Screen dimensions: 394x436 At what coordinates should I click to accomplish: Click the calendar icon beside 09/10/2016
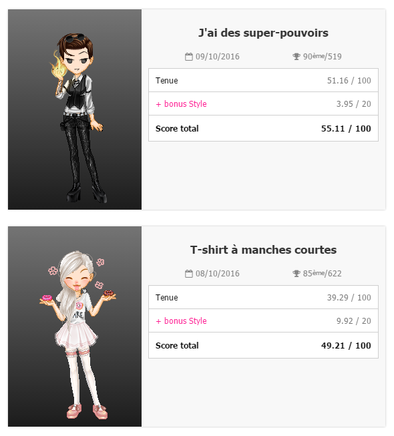(x=189, y=57)
